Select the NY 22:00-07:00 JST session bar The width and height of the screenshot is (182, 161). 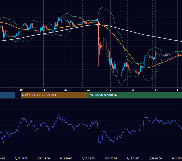pyautogui.click(x=135, y=95)
